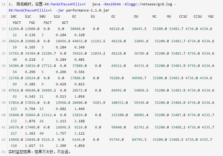Click the '实时监控结果' conclusion sentence
Viewport: 223px width, 156px height.
pos(40,152)
